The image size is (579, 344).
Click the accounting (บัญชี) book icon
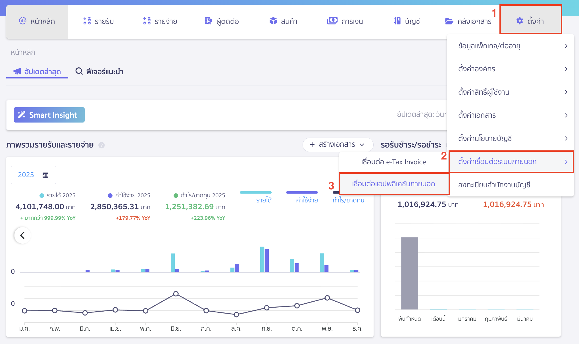pyautogui.click(x=397, y=21)
